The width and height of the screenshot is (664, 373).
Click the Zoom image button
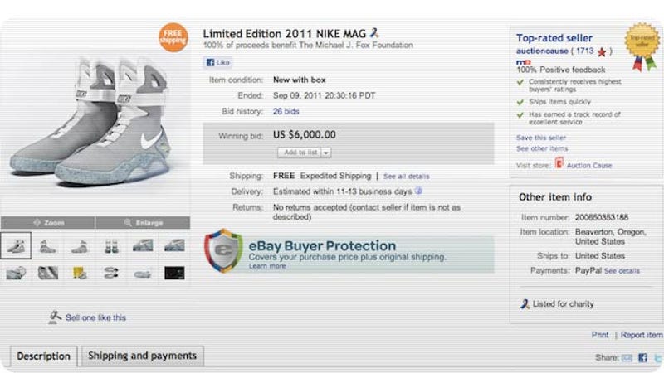48,222
